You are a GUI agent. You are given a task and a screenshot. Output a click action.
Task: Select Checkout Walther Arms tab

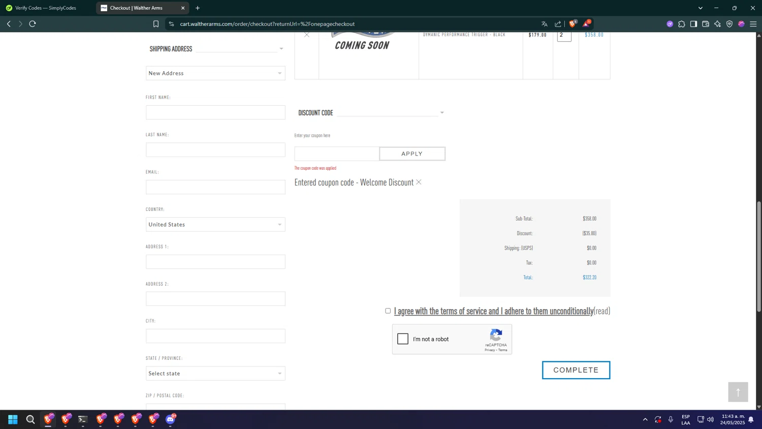(x=137, y=8)
